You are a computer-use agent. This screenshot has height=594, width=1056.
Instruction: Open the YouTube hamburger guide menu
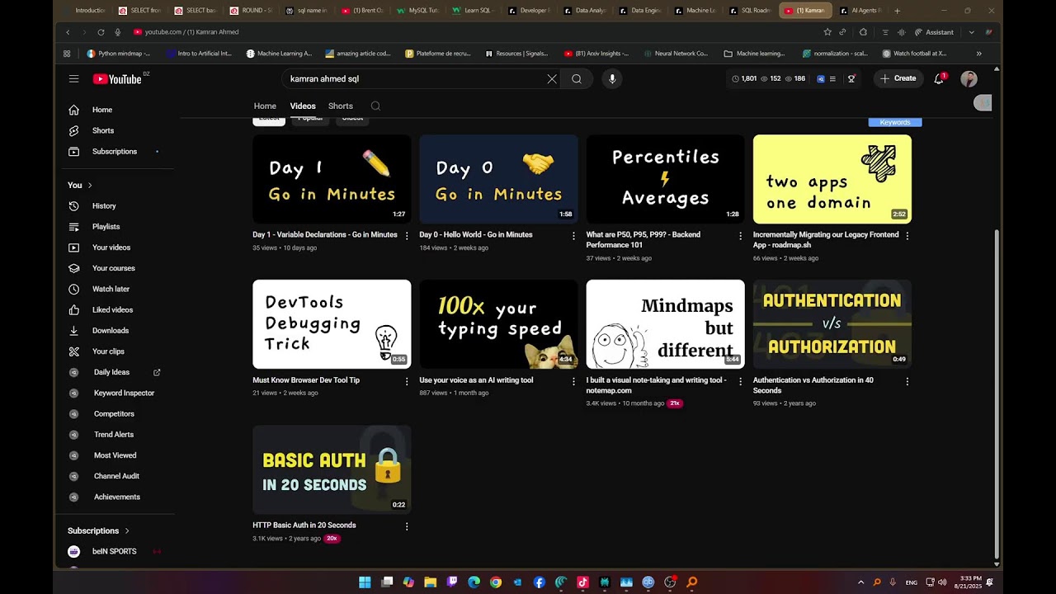click(73, 78)
